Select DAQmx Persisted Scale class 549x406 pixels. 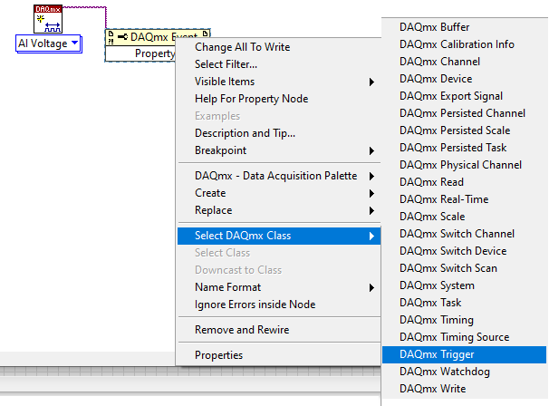point(464,130)
